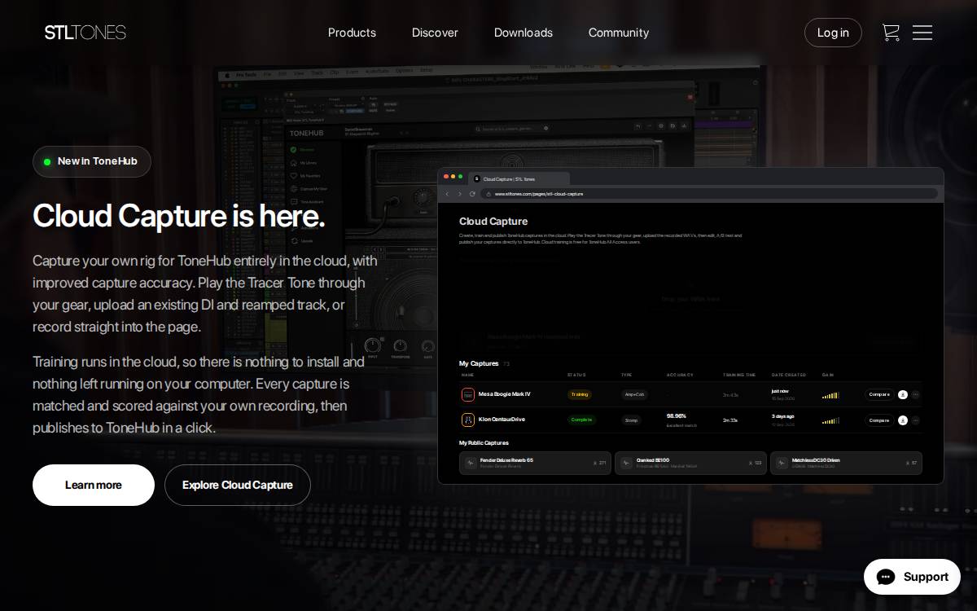The image size is (977, 611).
Task: Click the 'Cloud Capture is here.' heading
Action: pyautogui.click(x=179, y=216)
